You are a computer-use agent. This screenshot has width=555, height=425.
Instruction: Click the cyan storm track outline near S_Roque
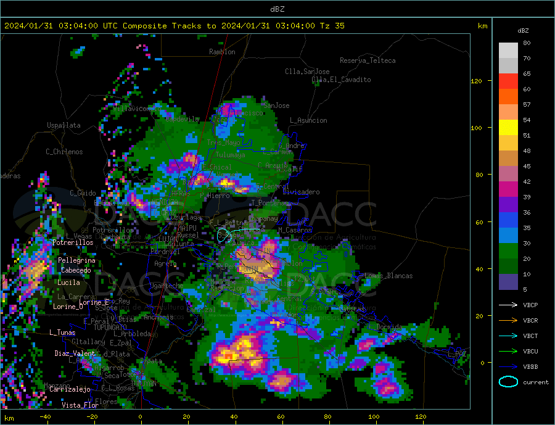[x=224, y=235]
